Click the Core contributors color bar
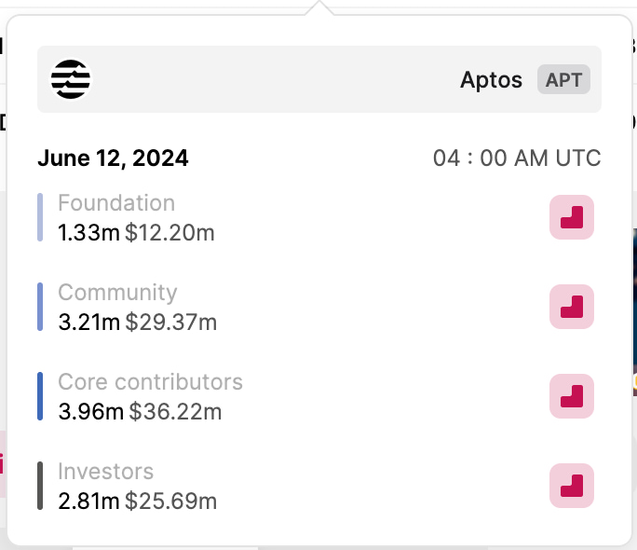The image size is (637, 550). (x=40, y=396)
